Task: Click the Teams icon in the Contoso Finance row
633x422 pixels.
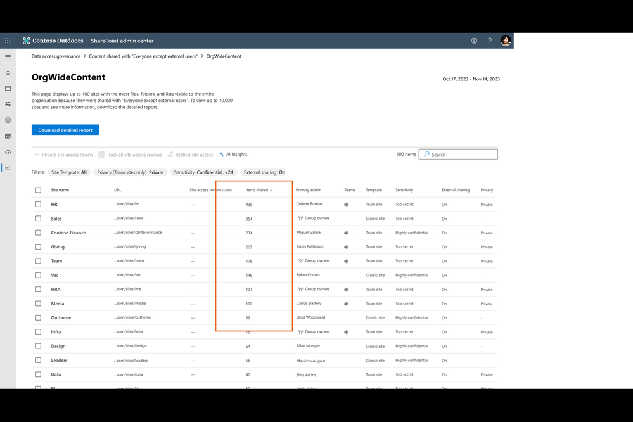Action: click(x=347, y=233)
